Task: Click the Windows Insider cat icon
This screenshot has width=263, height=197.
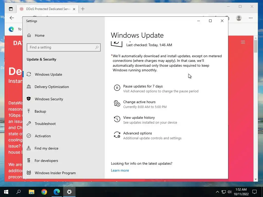Action: tap(29, 173)
